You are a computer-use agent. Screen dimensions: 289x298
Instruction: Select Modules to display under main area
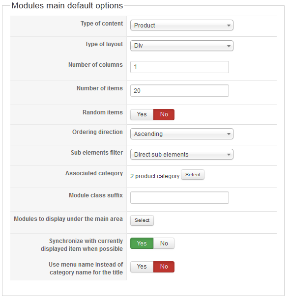point(142,220)
